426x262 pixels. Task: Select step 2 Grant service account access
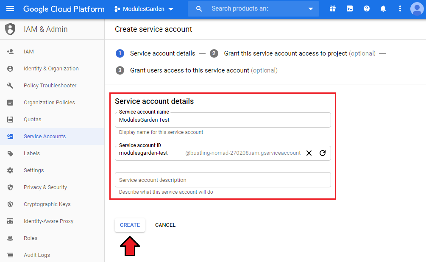click(x=292, y=53)
